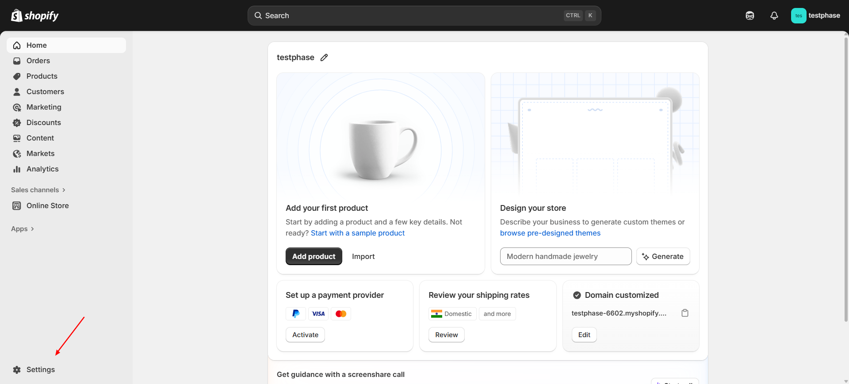
Task: Click the store design illustration
Action: [x=595, y=137]
